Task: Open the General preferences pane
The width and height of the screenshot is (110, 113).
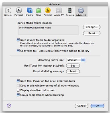Action: (x=8, y=12)
